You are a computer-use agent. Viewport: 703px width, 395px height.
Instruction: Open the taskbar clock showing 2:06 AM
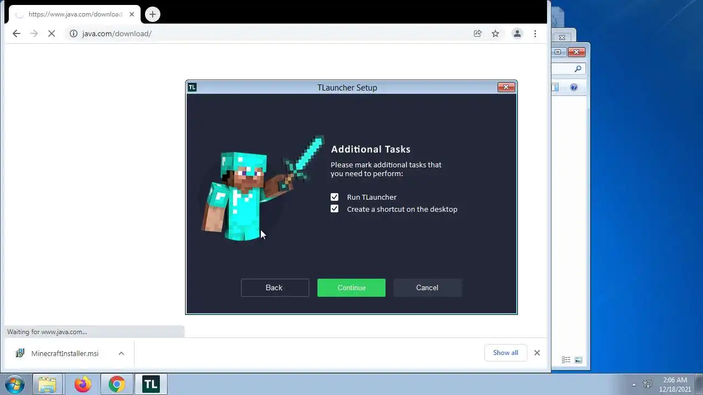675,384
